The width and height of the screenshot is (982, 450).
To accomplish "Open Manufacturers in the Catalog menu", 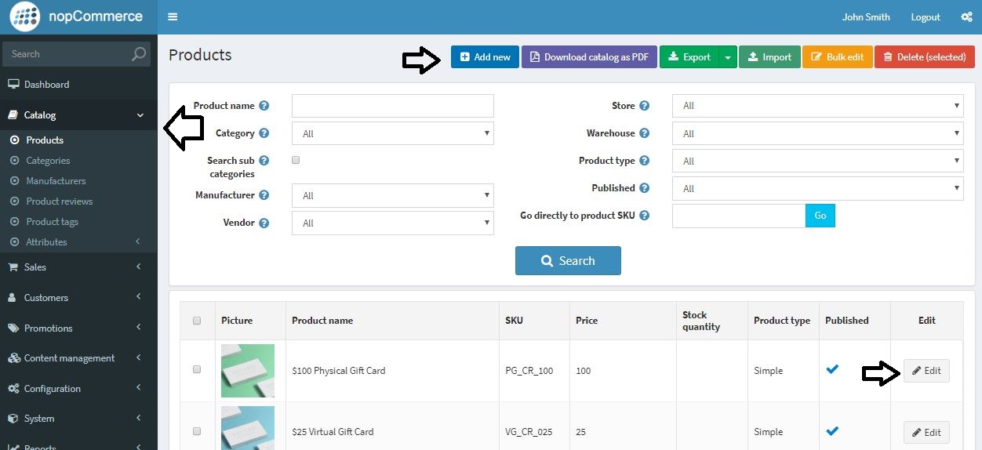I will (x=56, y=181).
